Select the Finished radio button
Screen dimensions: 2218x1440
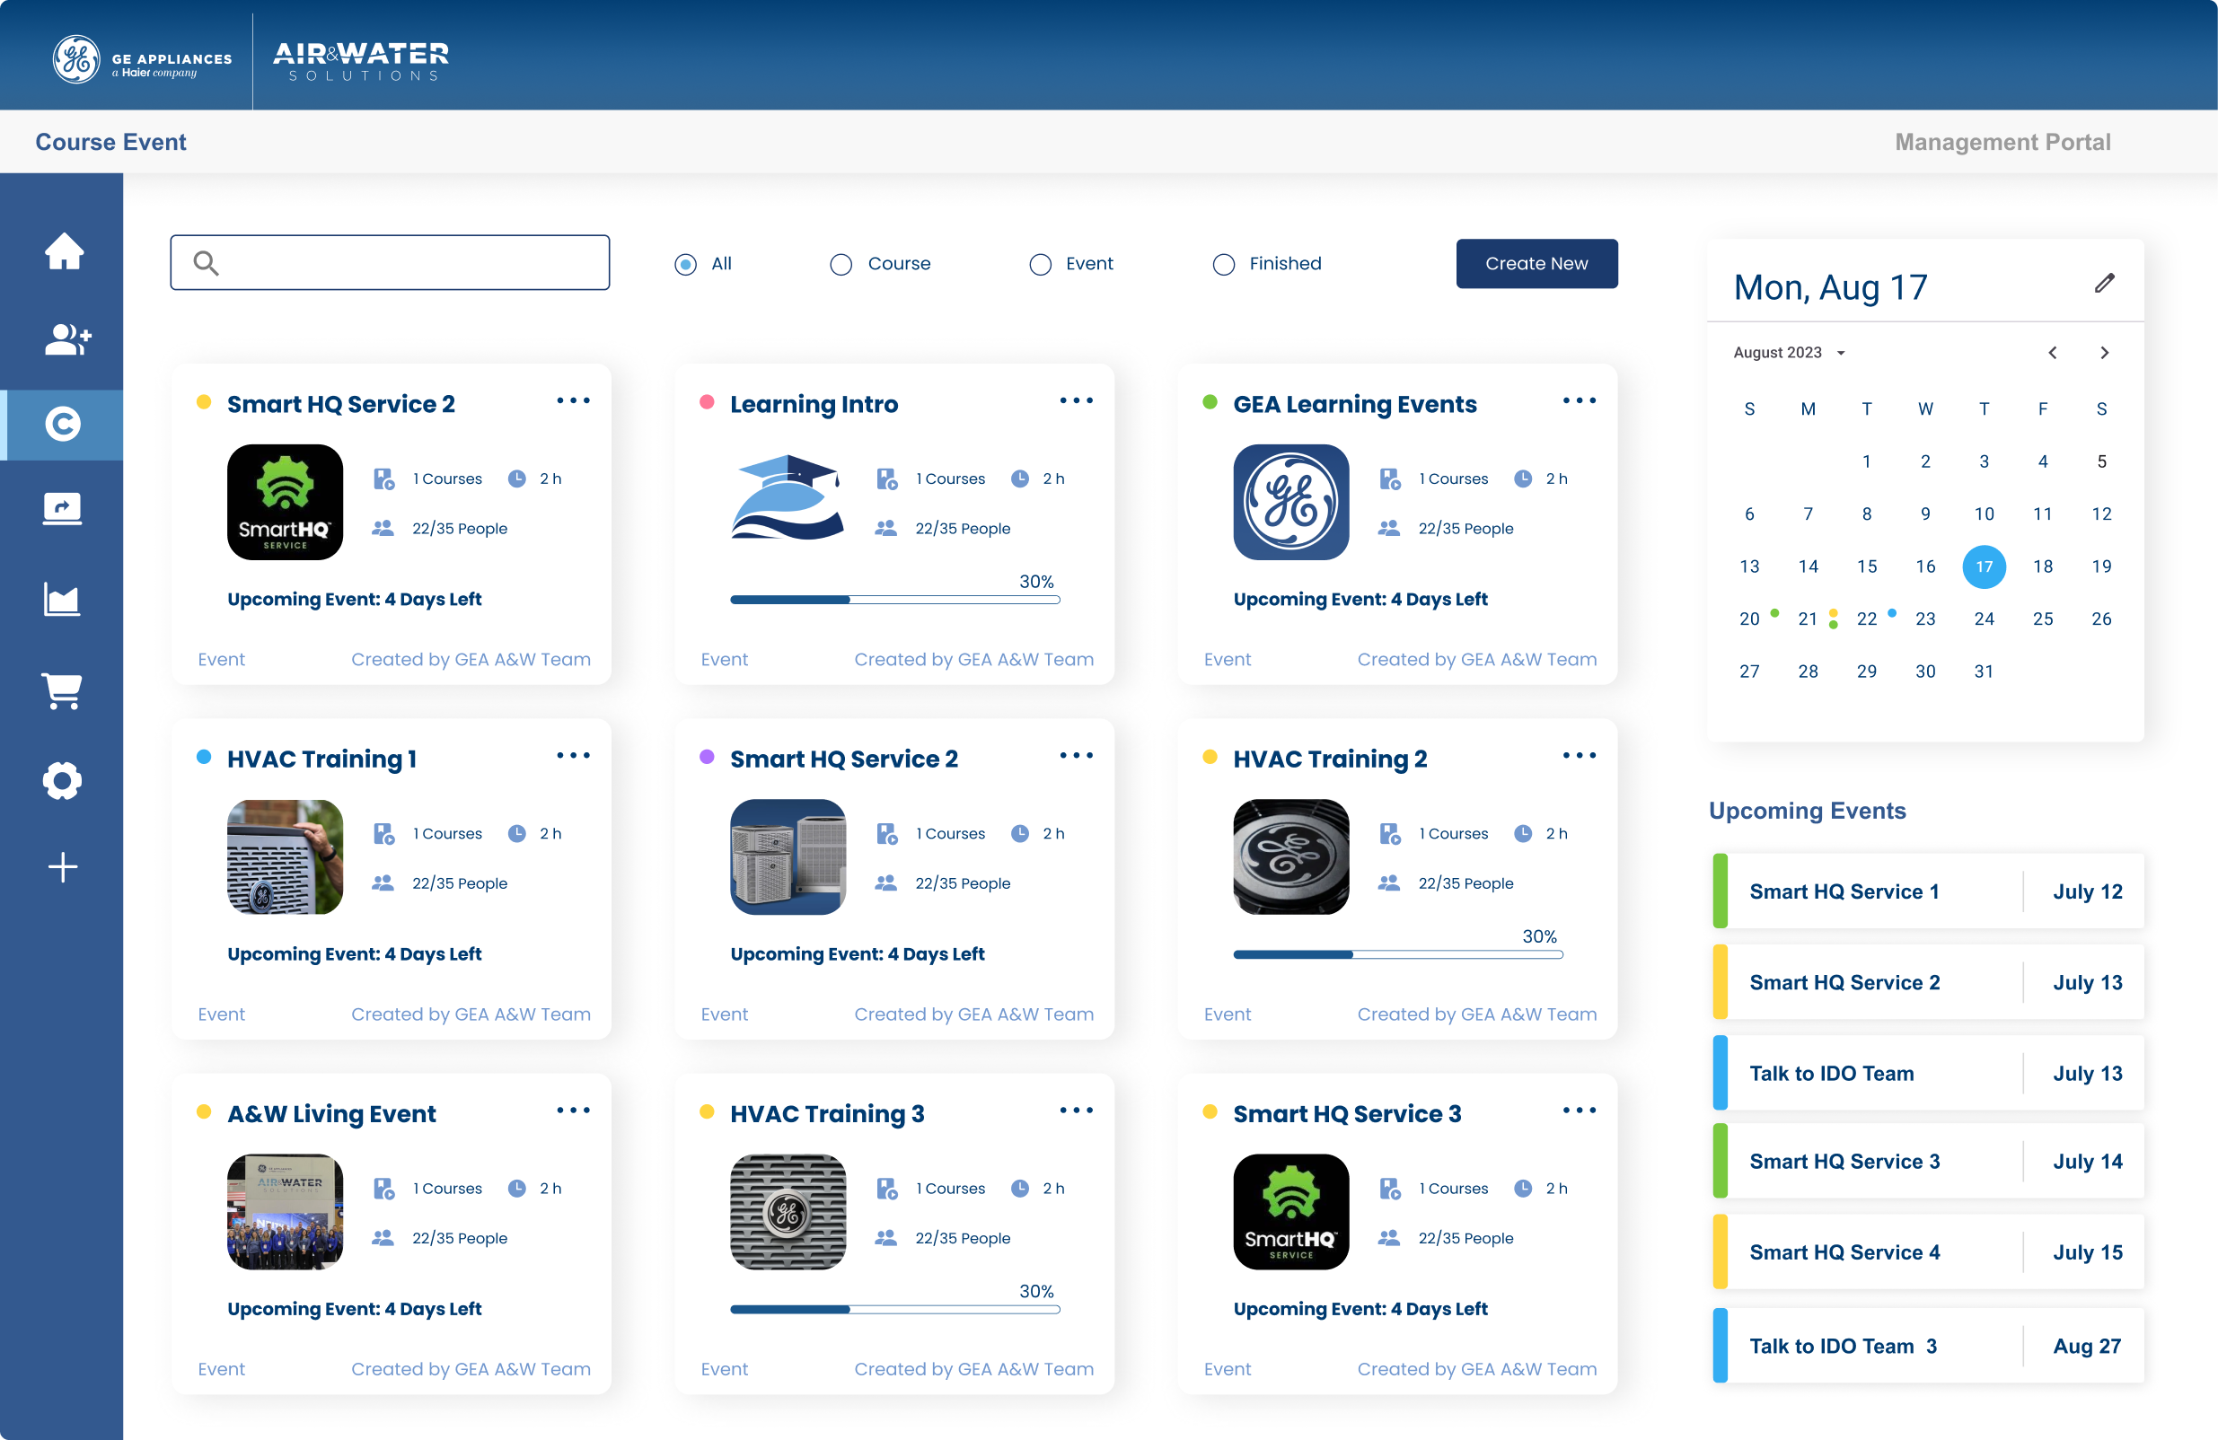coord(1224,265)
